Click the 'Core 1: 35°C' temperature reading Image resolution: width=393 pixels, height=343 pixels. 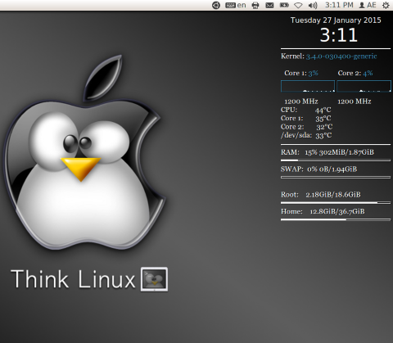pyautogui.click(x=306, y=119)
